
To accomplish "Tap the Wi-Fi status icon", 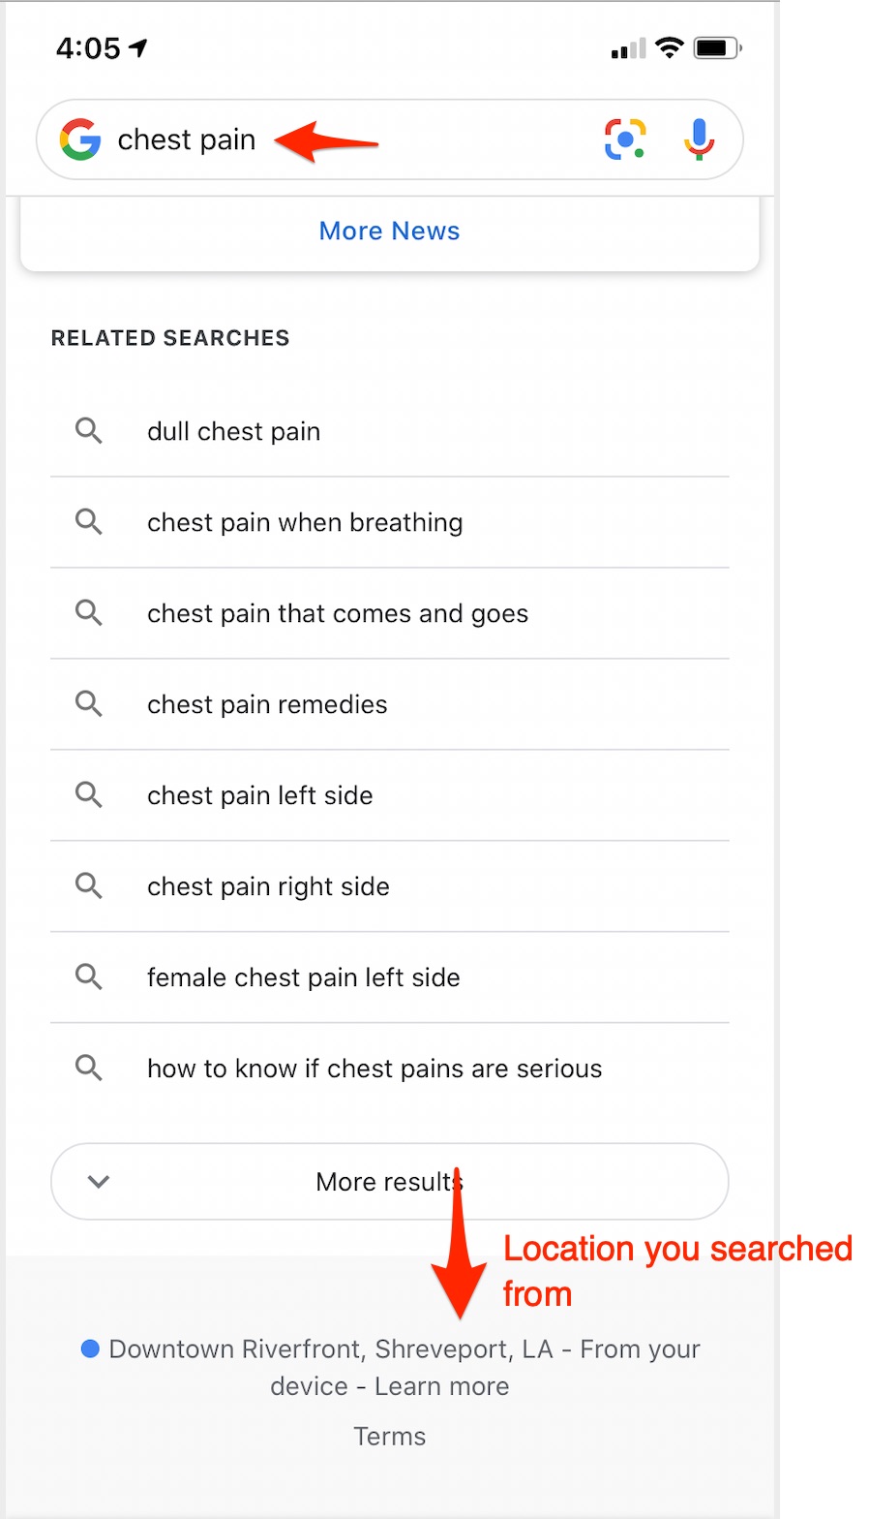I will [x=669, y=47].
